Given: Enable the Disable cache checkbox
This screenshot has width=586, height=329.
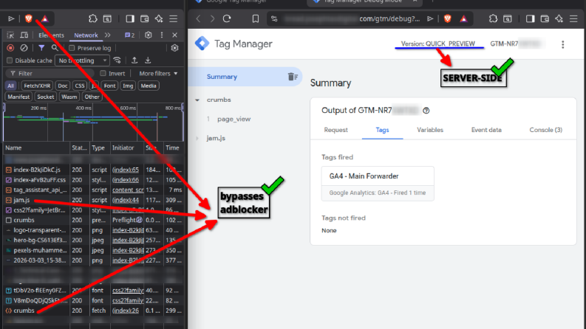Looking at the screenshot, I should pyautogui.click(x=10, y=60).
